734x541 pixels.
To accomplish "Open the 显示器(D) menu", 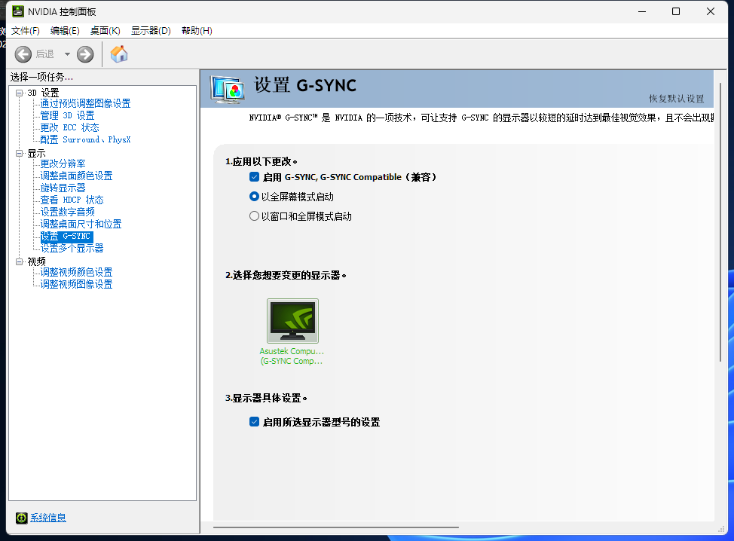I will tap(151, 31).
